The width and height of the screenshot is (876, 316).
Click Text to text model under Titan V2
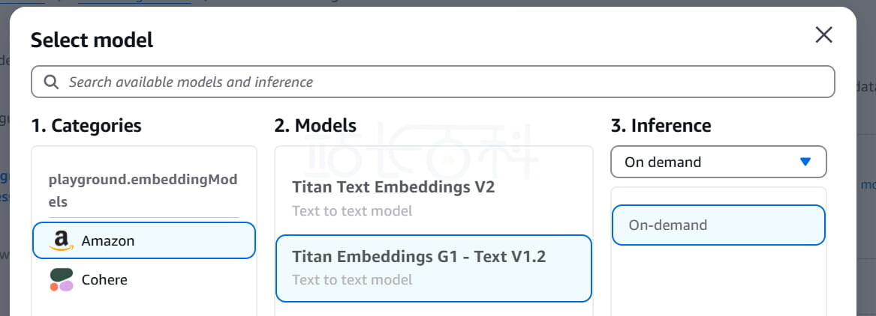tap(352, 211)
